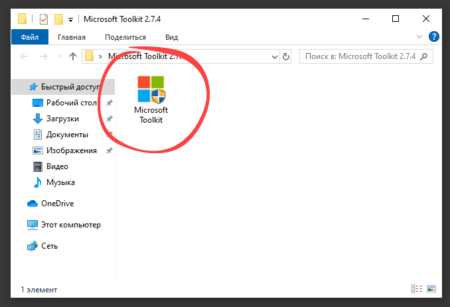
Task: Switch to details view layout icon
Action: 416,290
